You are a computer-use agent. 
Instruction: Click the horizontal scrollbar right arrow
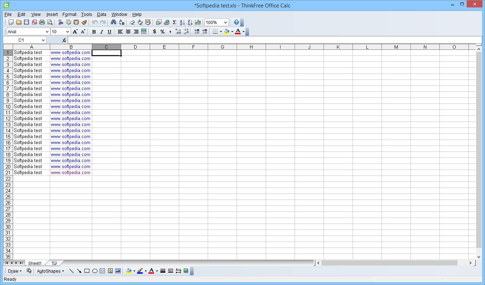tap(470, 263)
